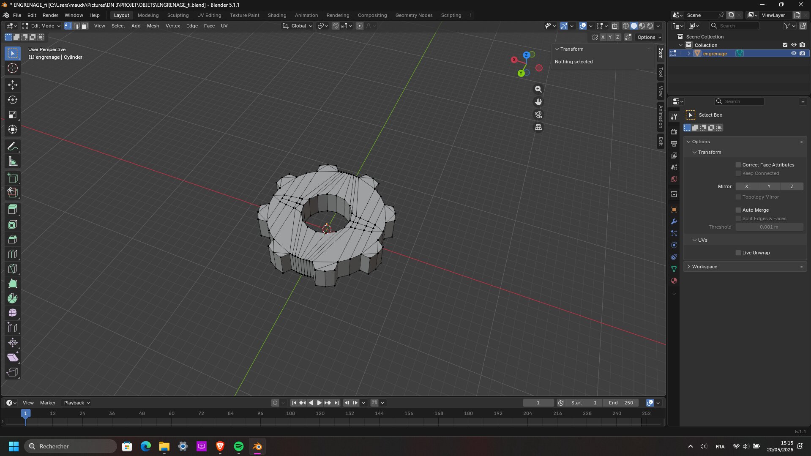Image resolution: width=811 pixels, height=456 pixels.
Task: Select the Smooth vertices tool
Action: coord(13,313)
